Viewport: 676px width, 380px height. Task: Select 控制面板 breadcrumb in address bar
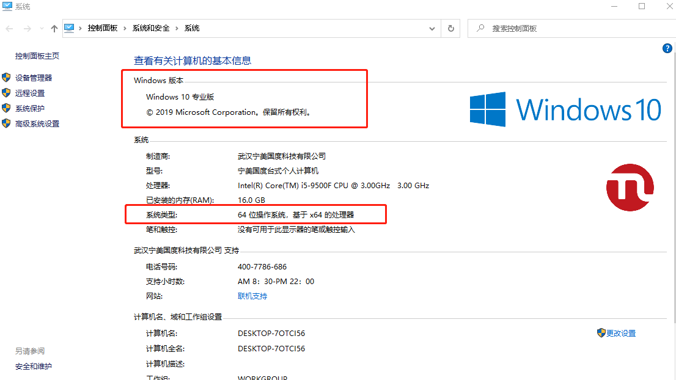(103, 28)
